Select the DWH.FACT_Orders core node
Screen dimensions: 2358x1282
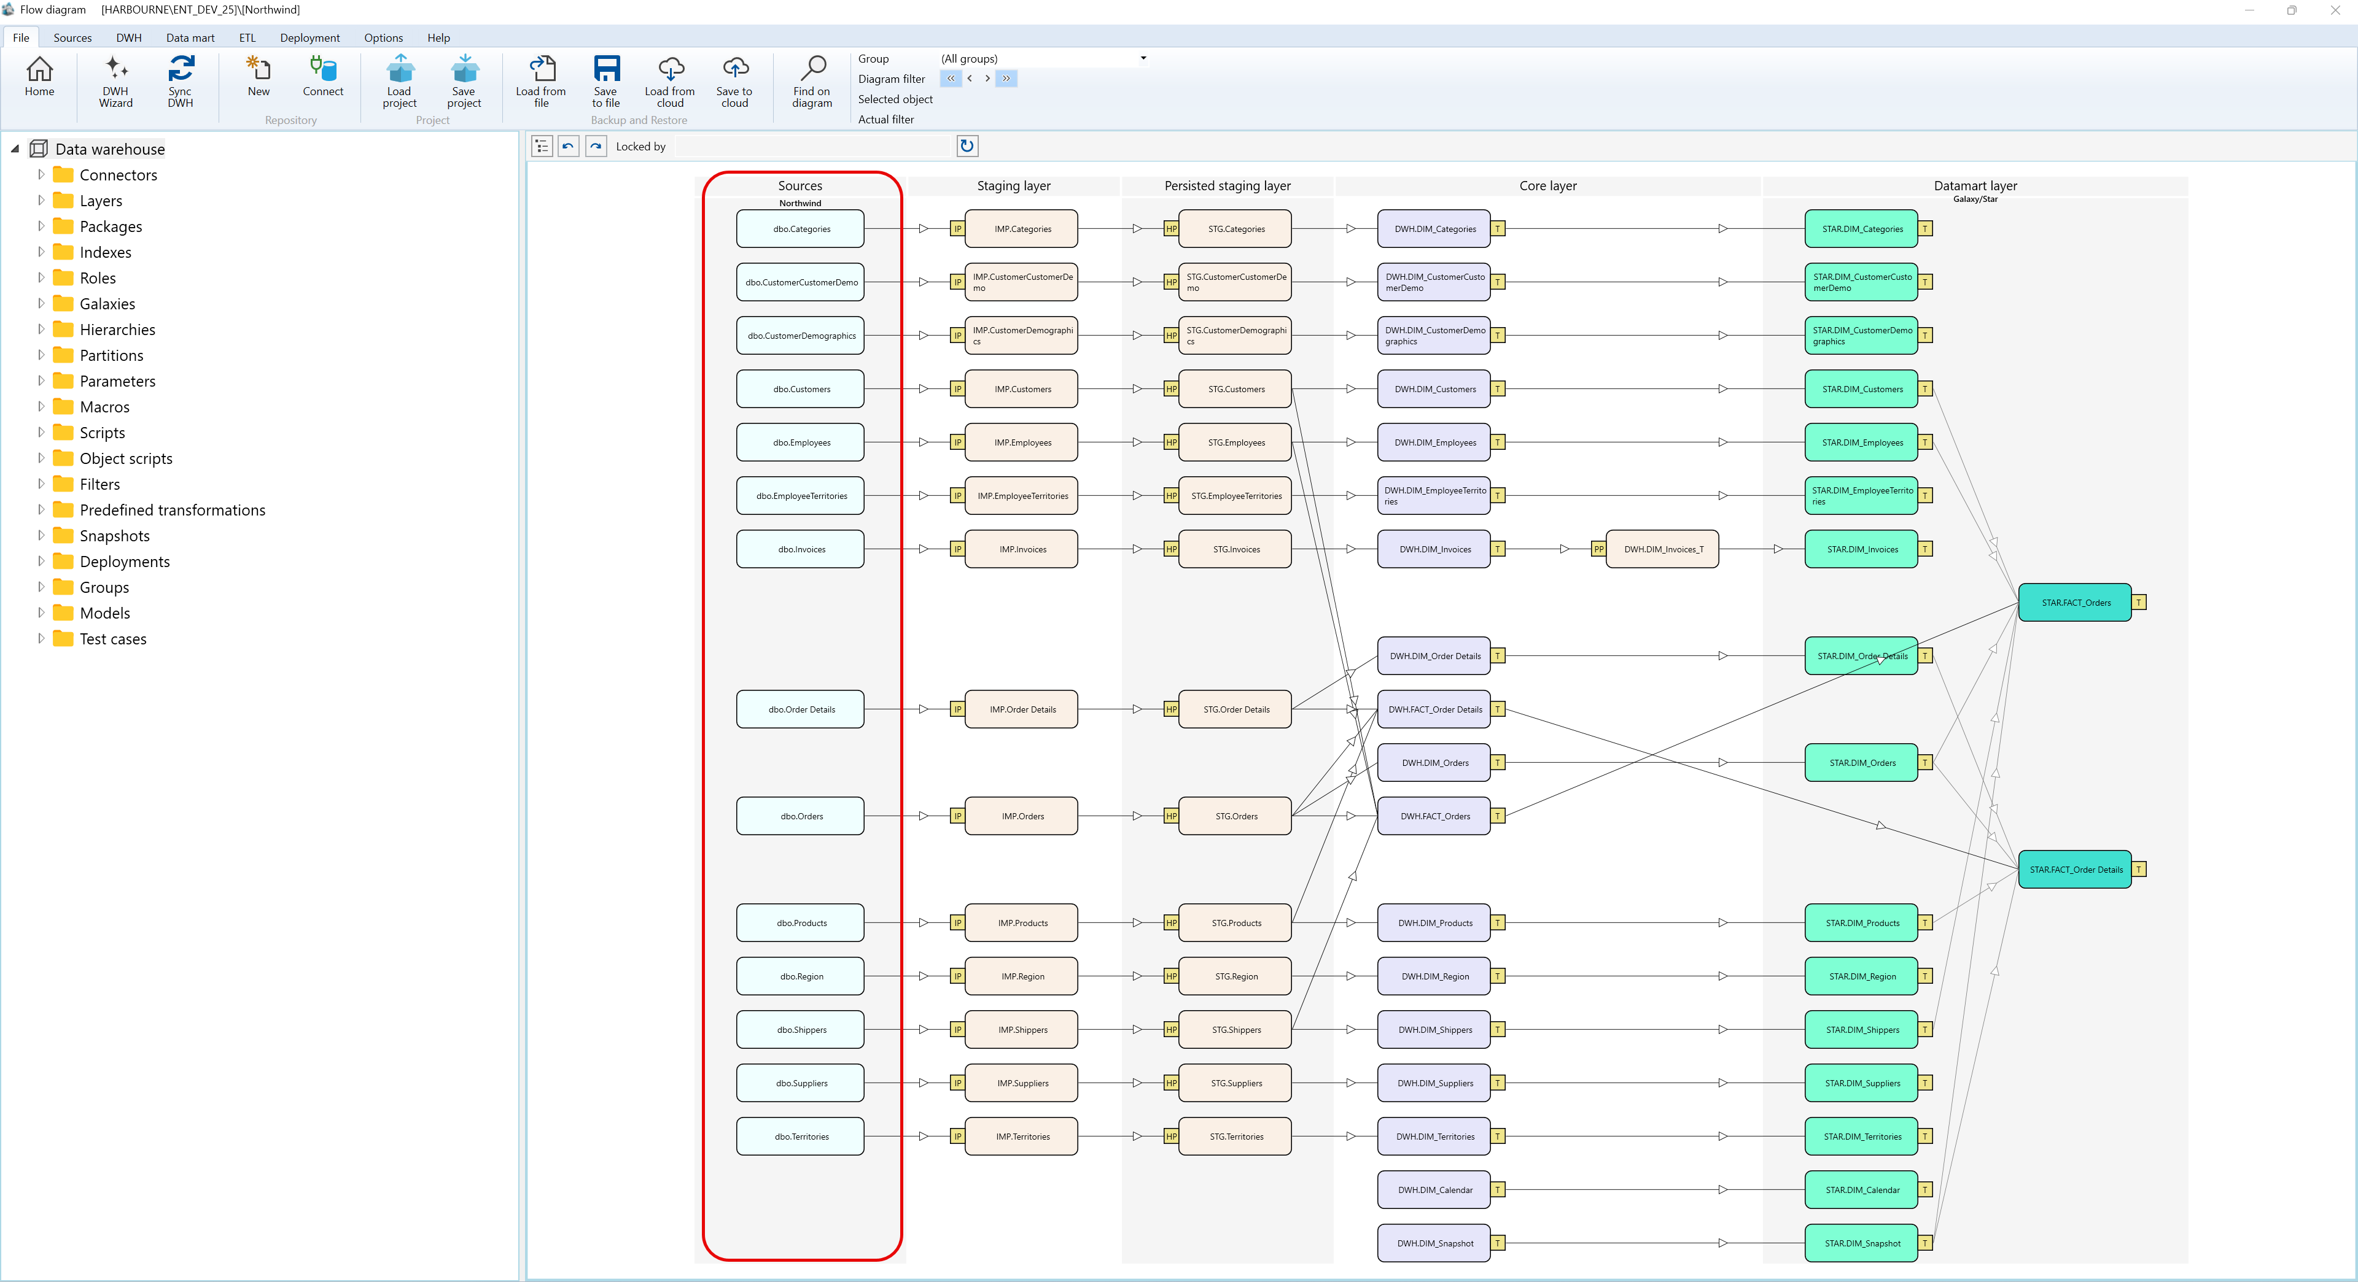[1434, 816]
